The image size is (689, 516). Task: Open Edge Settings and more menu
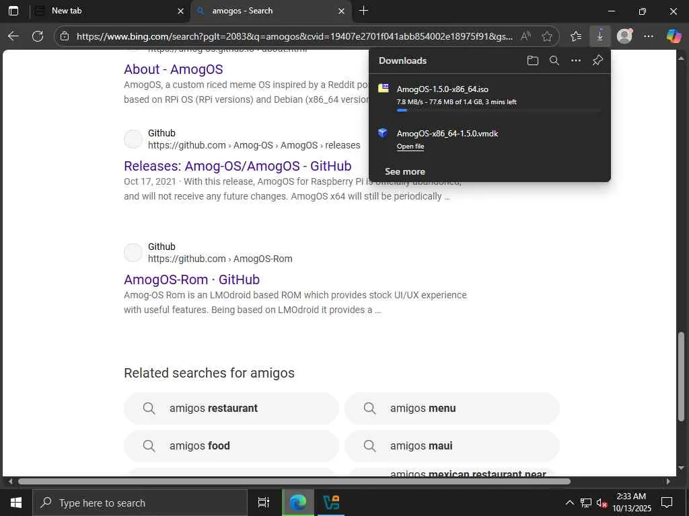(x=649, y=36)
